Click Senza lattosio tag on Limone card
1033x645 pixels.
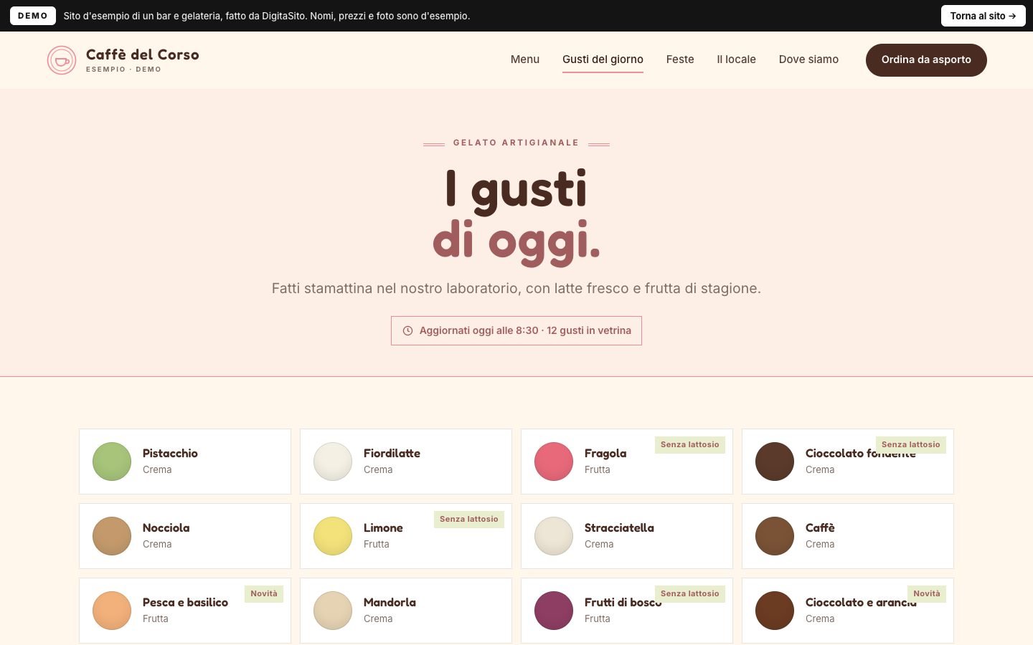point(469,520)
